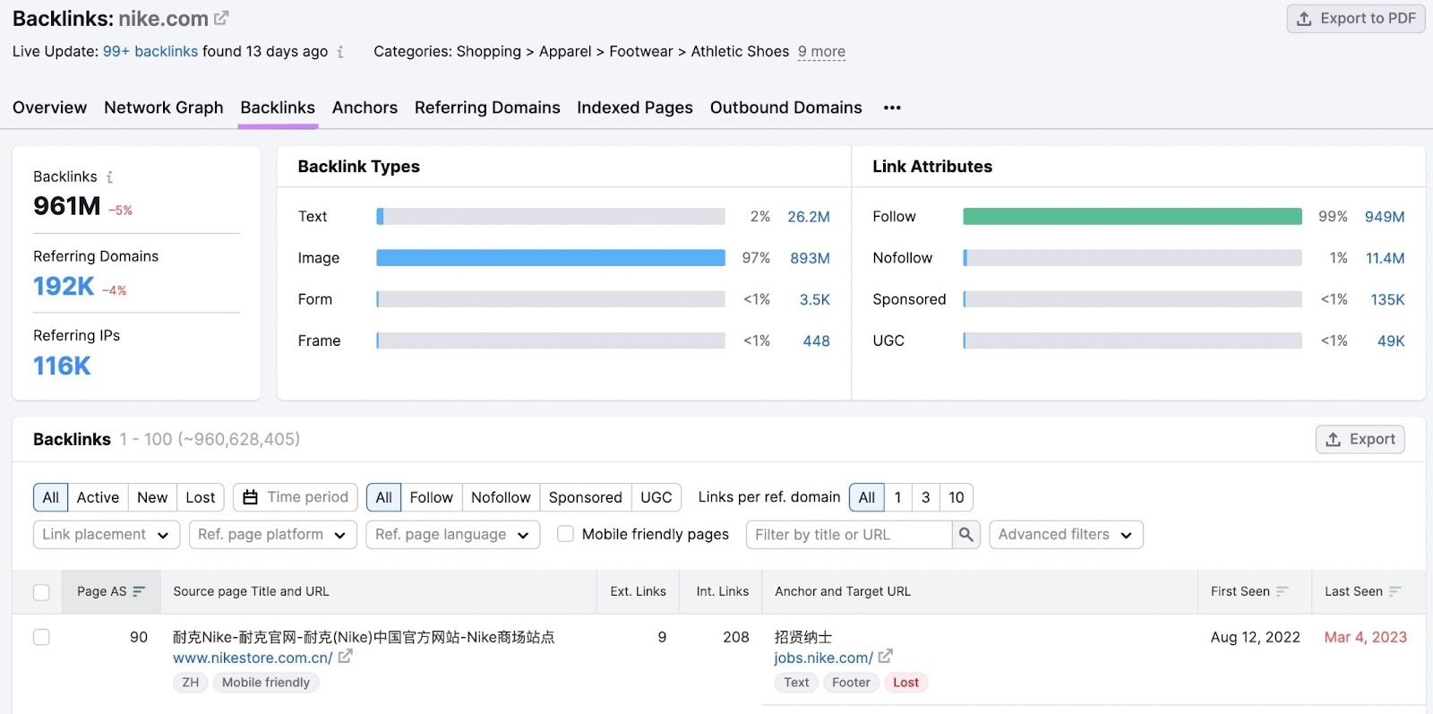Screen dimensions: 1433x714
Task: Open jobs.nike.com target URL link
Action: pos(822,658)
